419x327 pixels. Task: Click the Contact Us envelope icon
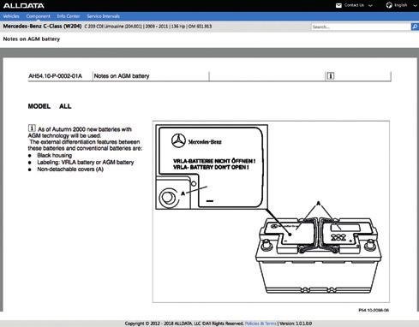click(338, 5)
